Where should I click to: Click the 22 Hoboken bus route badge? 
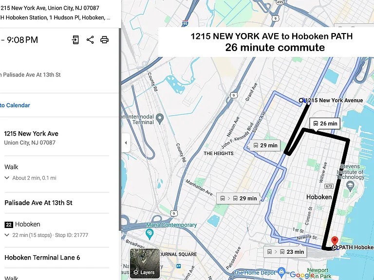(9, 224)
